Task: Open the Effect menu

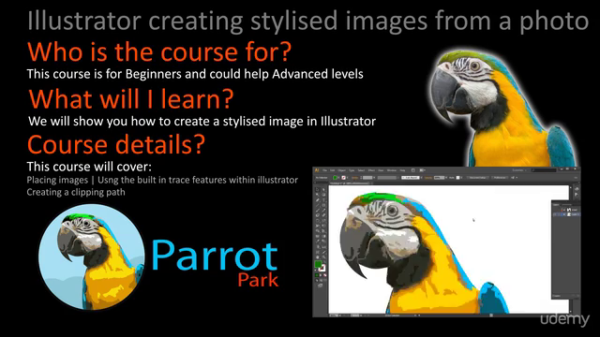Action: (371, 170)
